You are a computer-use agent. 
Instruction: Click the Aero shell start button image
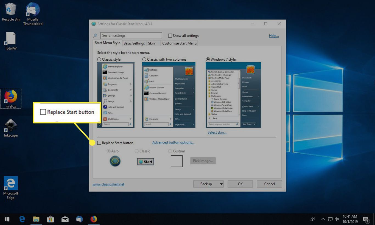pyautogui.click(x=115, y=161)
